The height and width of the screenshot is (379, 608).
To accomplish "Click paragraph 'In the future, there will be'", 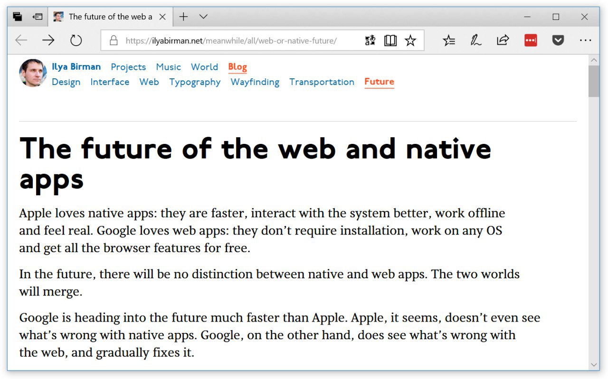I will click(x=269, y=283).
